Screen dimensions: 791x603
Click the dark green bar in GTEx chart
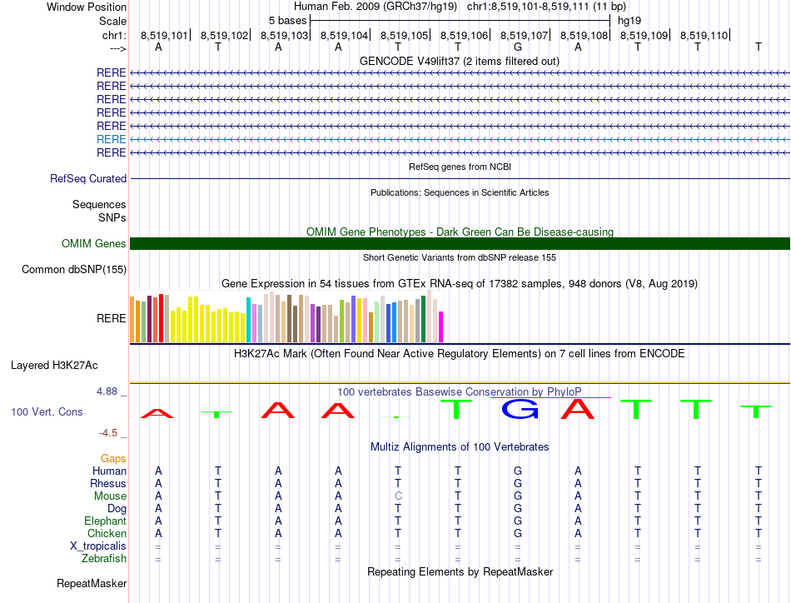(423, 319)
